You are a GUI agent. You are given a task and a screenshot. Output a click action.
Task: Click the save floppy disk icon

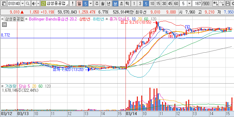click(227, 3)
